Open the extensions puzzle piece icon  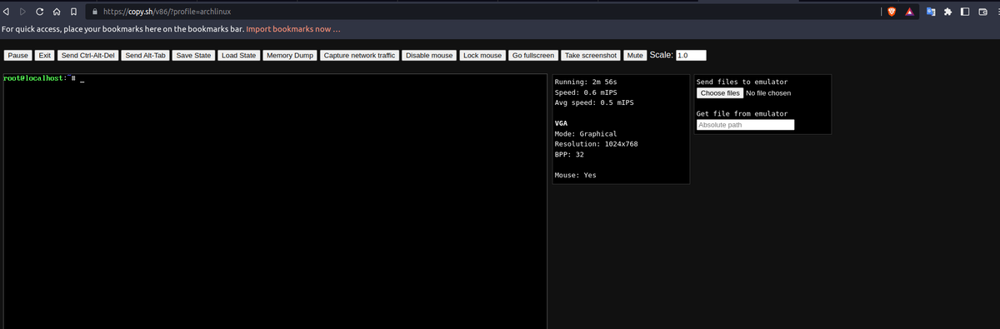(948, 12)
